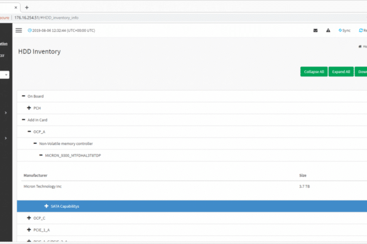Click the Collapse All button

(x=314, y=72)
